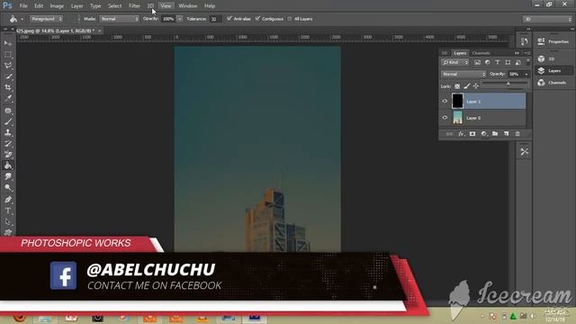Select the Lasso tool

(x=8, y=66)
